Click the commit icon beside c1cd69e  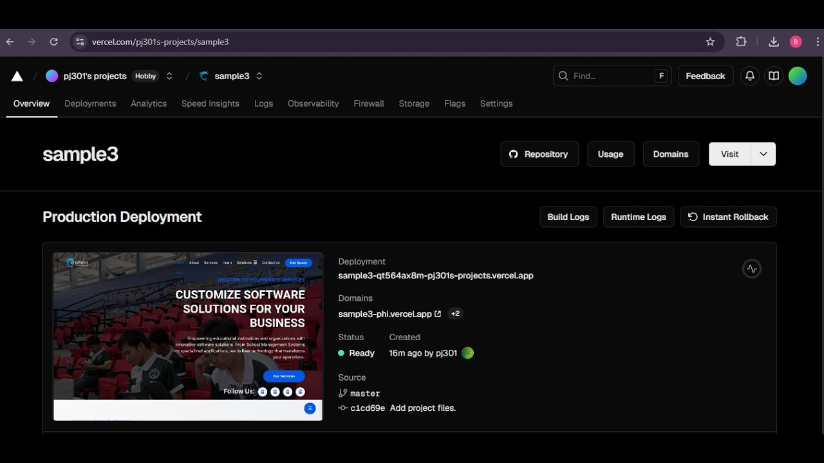tap(342, 408)
